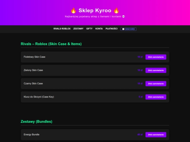Click the 10 zł price of Zielony Skin Case
190x142 pixels.
click(x=140, y=70)
